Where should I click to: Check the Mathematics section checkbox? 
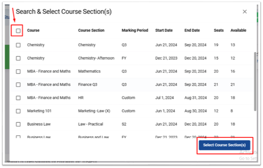18,72
